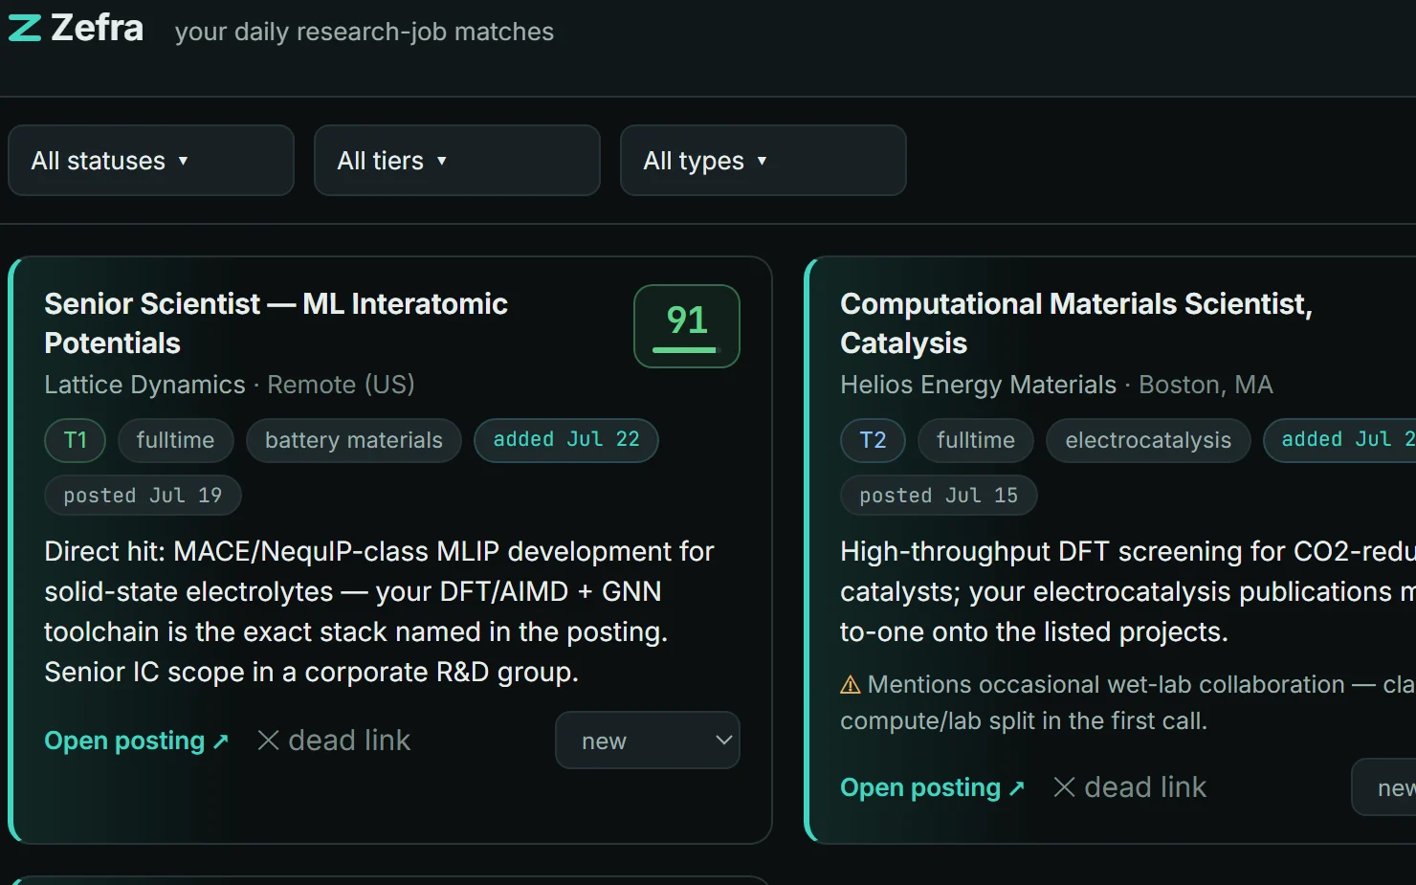Click the posted Jul 19 tag
Image resolution: width=1416 pixels, height=885 pixels.
click(x=143, y=496)
